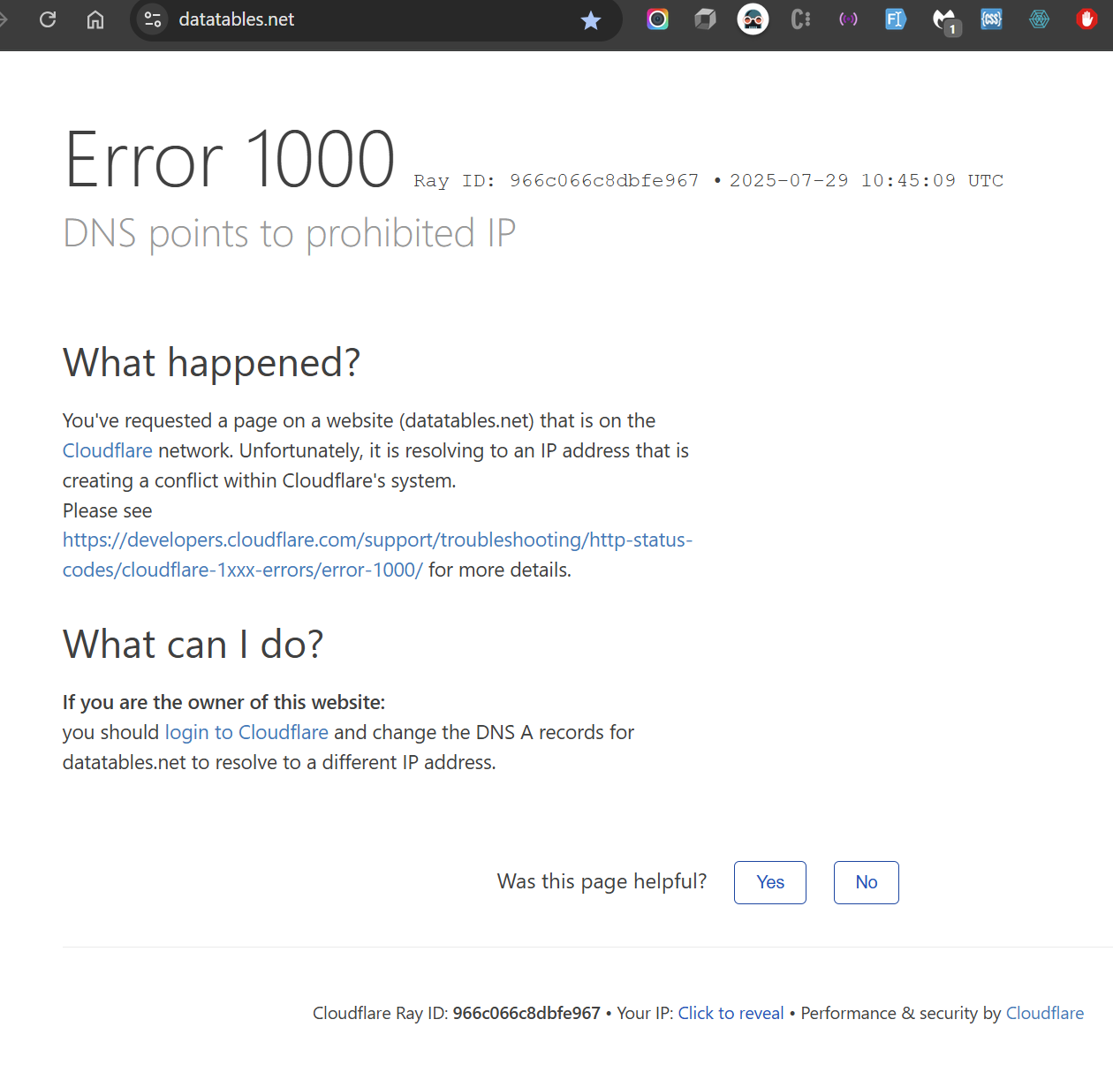
Task: Go to the browser home page icon
Action: pos(95,19)
